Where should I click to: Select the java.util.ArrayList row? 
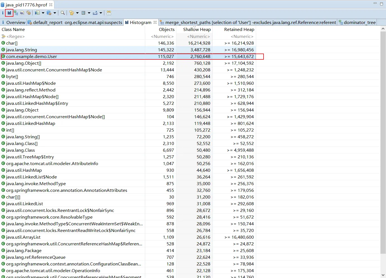(x=128, y=237)
